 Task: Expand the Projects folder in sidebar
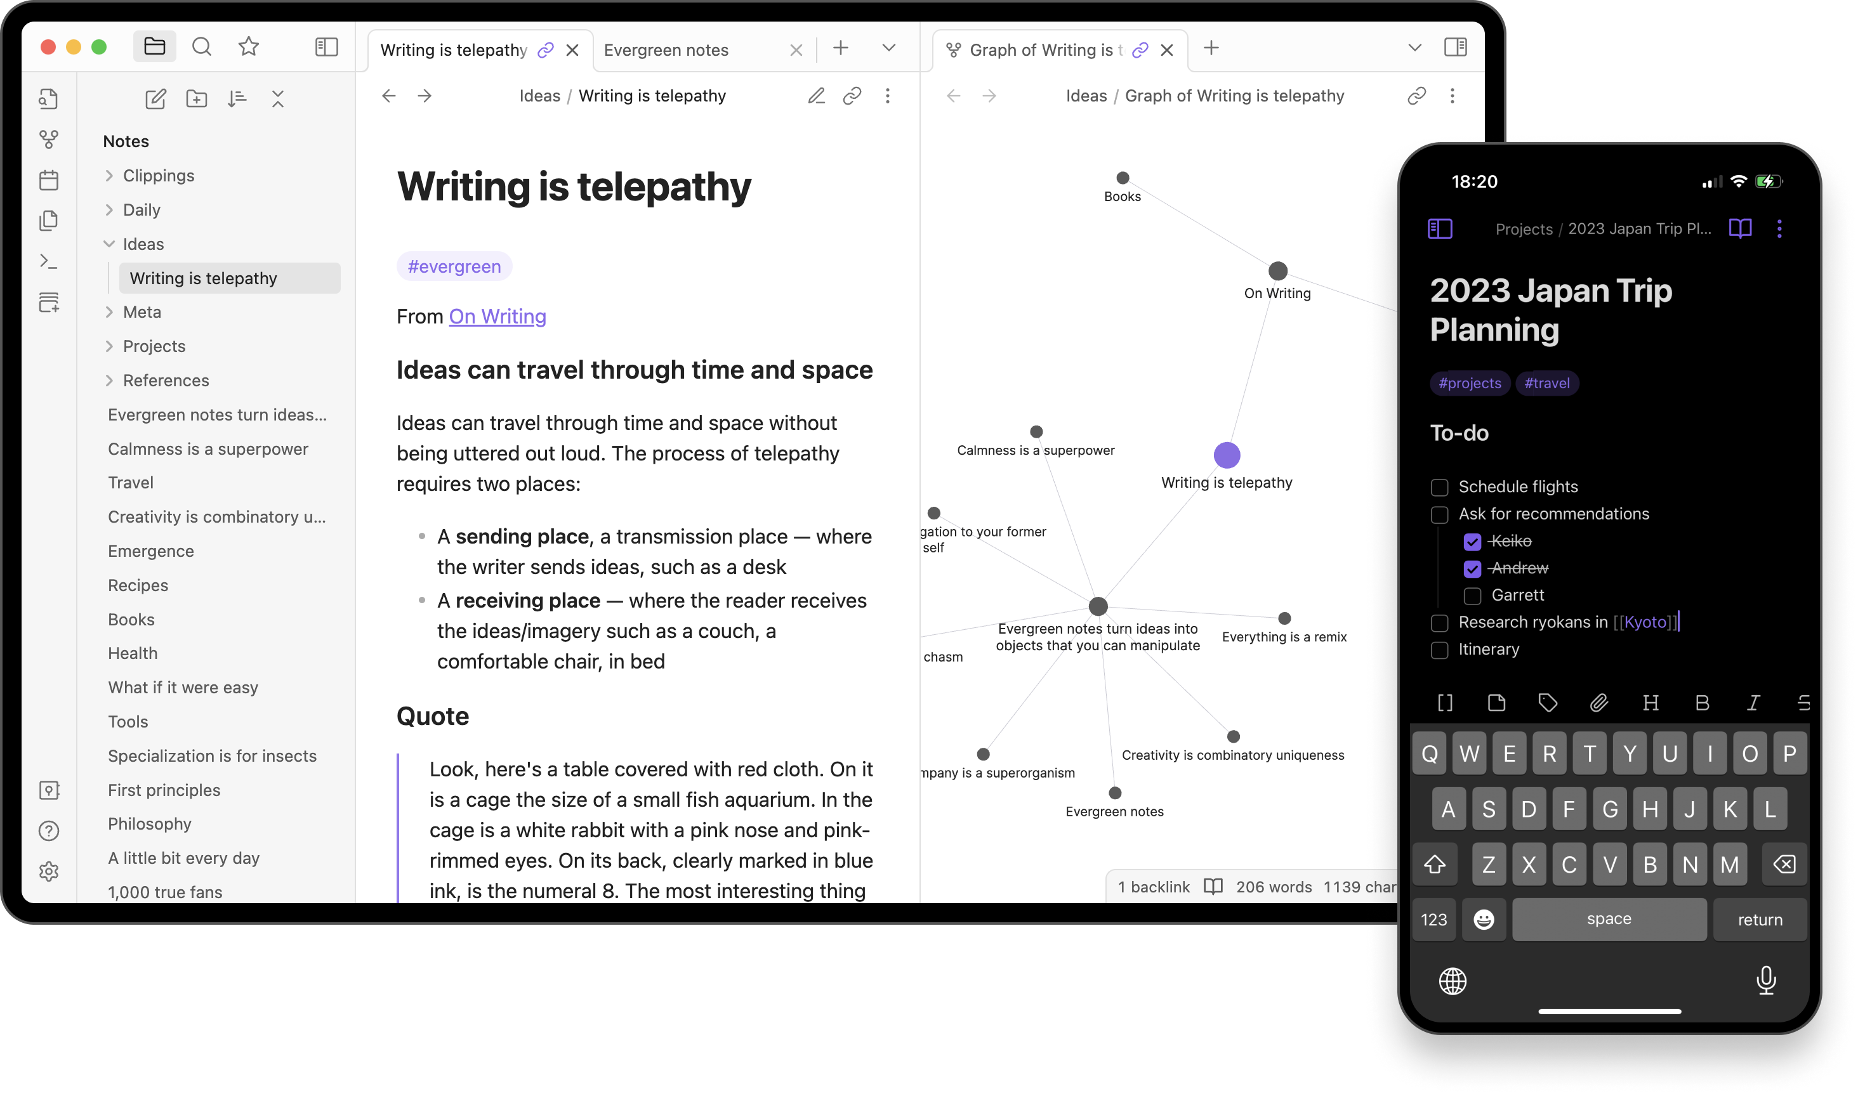pyautogui.click(x=107, y=346)
